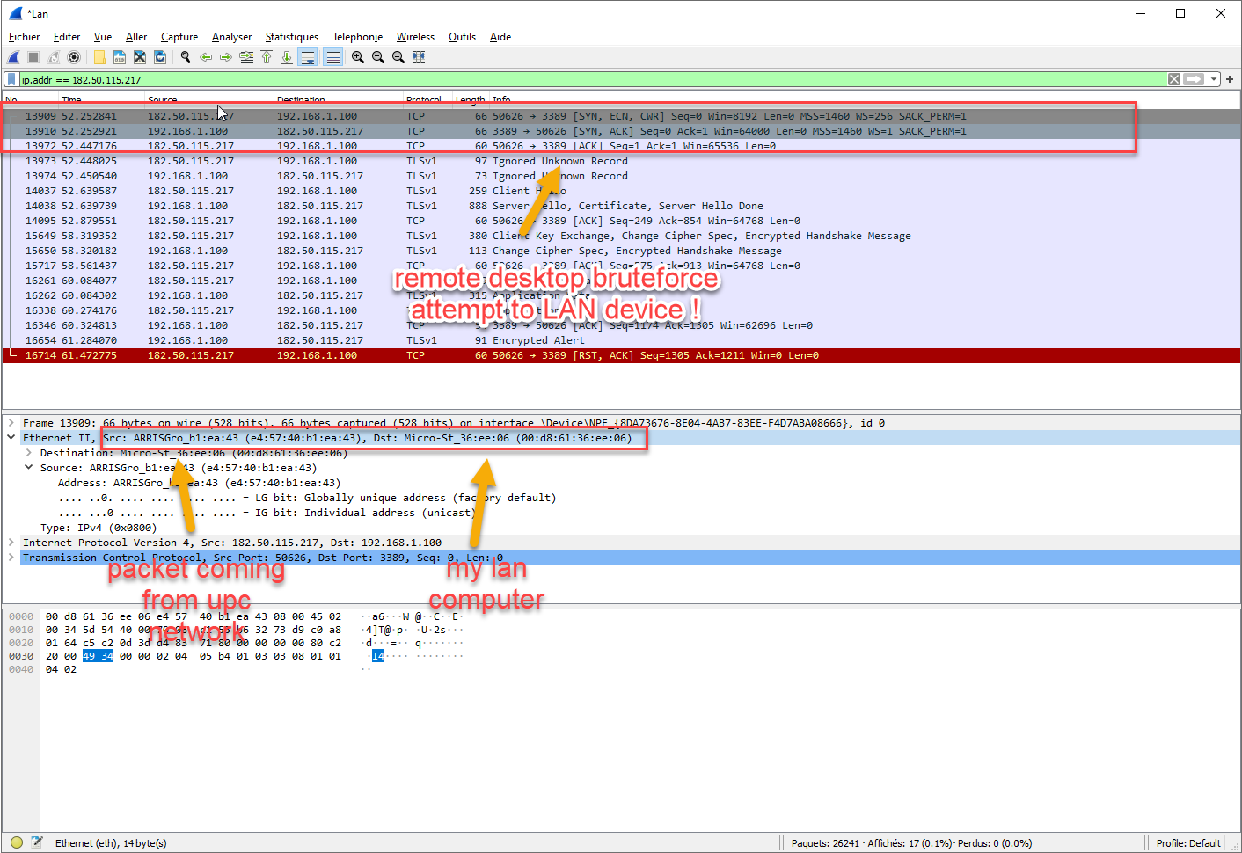Image resolution: width=1242 pixels, height=853 pixels.
Task: Click the Find packet magnifier icon
Action: tap(184, 56)
